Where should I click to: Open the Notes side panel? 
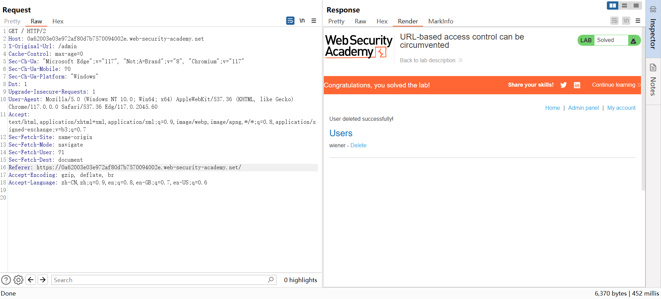(653, 81)
